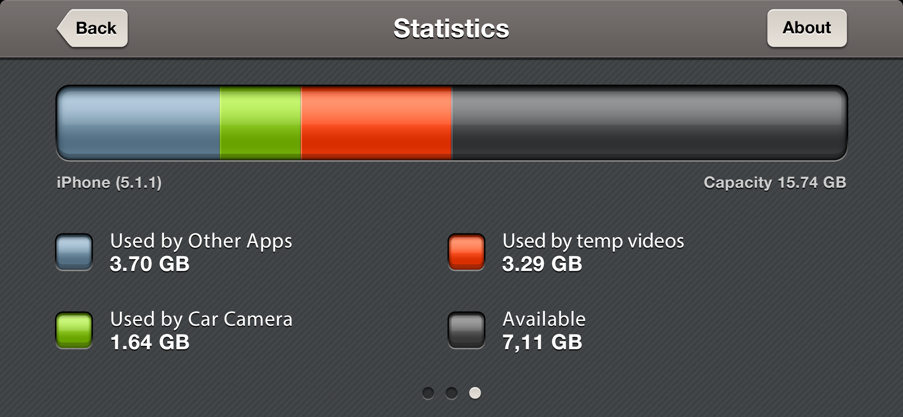Click the gray Available legend swatch
The width and height of the screenshot is (903, 417).
[x=466, y=330]
